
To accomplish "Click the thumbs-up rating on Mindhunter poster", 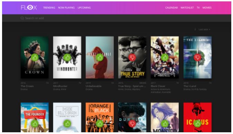I will point(67,57).
